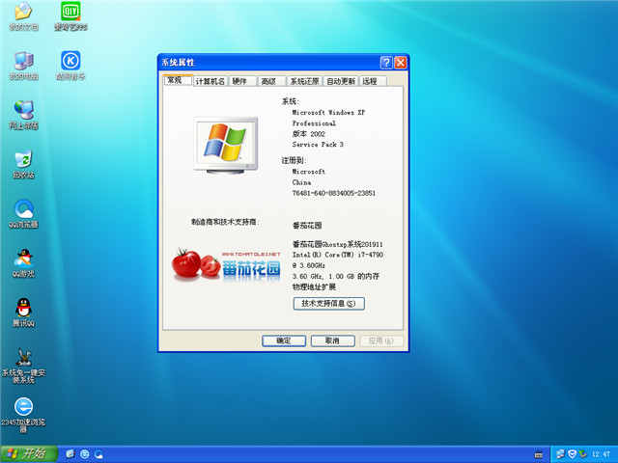618x463 pixels.
Task: Confirm with the 确定 button
Action: [284, 340]
